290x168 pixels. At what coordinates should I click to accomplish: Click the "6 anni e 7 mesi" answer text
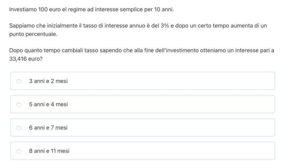[x=48, y=128]
